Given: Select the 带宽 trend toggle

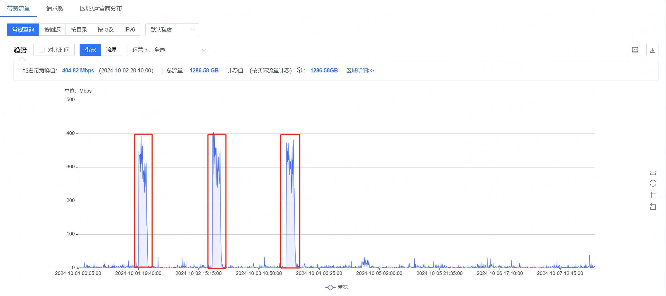Looking at the screenshot, I should coord(90,50).
